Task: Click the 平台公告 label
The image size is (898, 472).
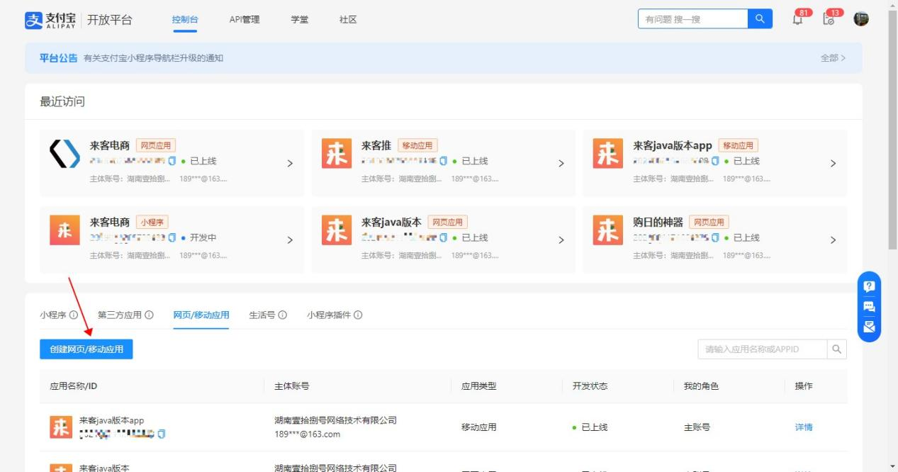Action: pyautogui.click(x=58, y=58)
